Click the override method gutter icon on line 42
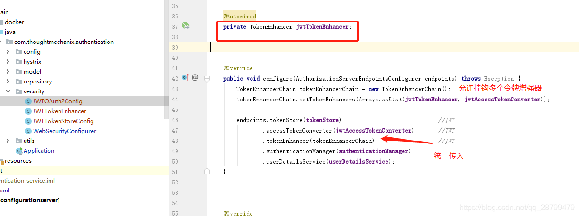This screenshot has width=579, height=216. tap(185, 77)
